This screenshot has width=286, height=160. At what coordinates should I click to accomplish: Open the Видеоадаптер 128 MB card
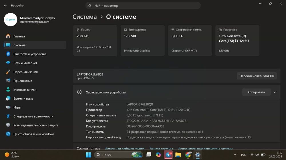143,40
